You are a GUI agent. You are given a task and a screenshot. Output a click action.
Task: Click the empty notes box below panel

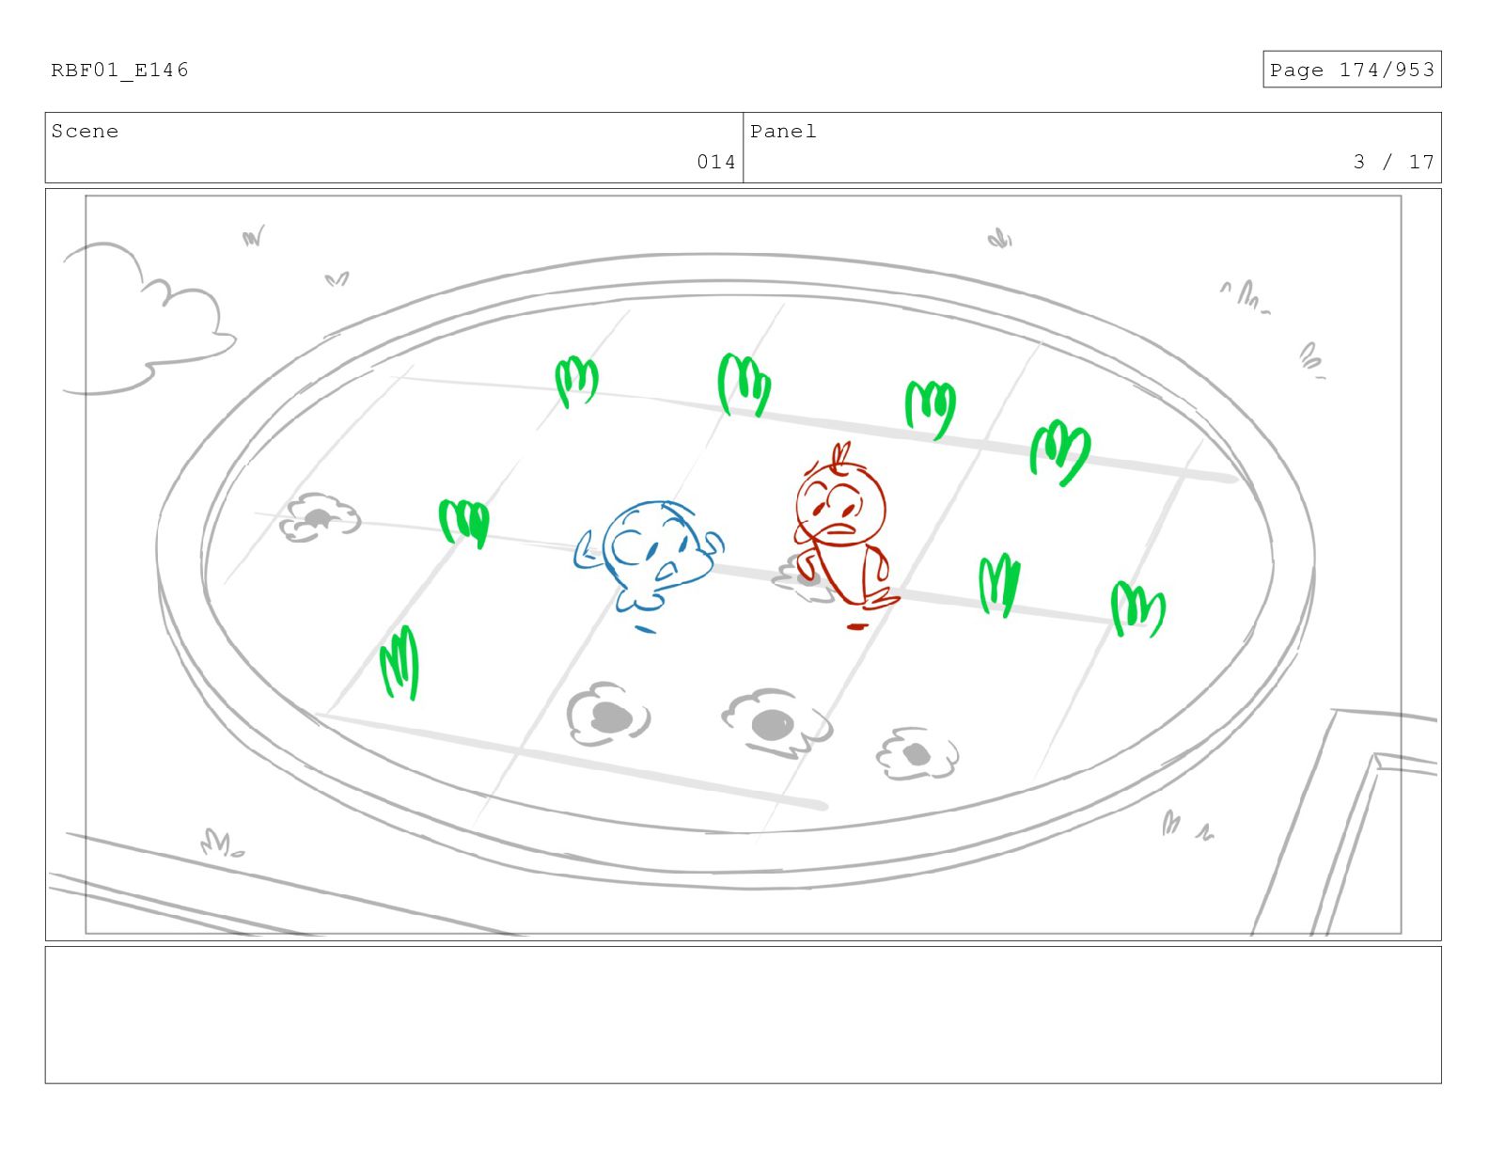point(743,1015)
